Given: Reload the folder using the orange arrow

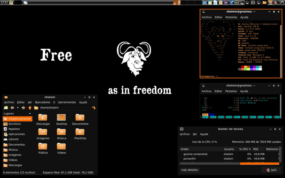Looking at the screenshot, I should click(x=94, y=108).
